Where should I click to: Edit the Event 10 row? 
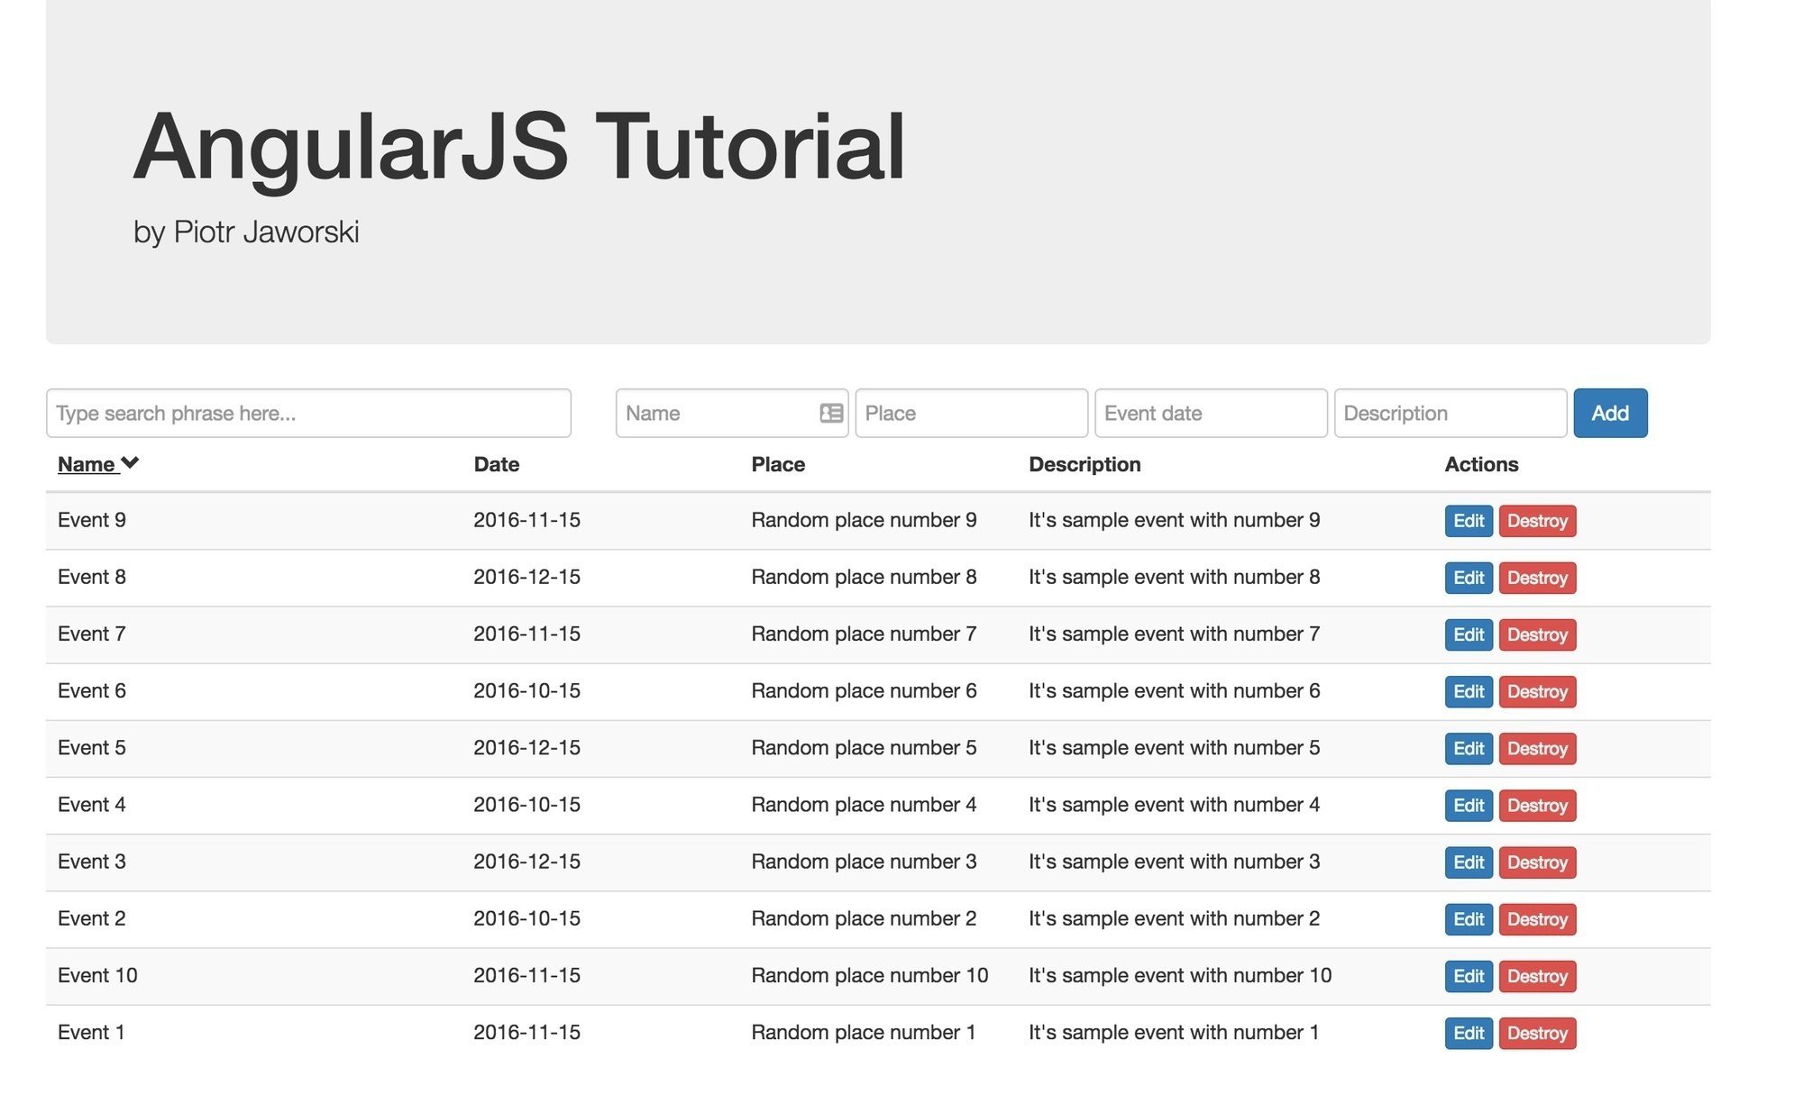tap(1469, 976)
